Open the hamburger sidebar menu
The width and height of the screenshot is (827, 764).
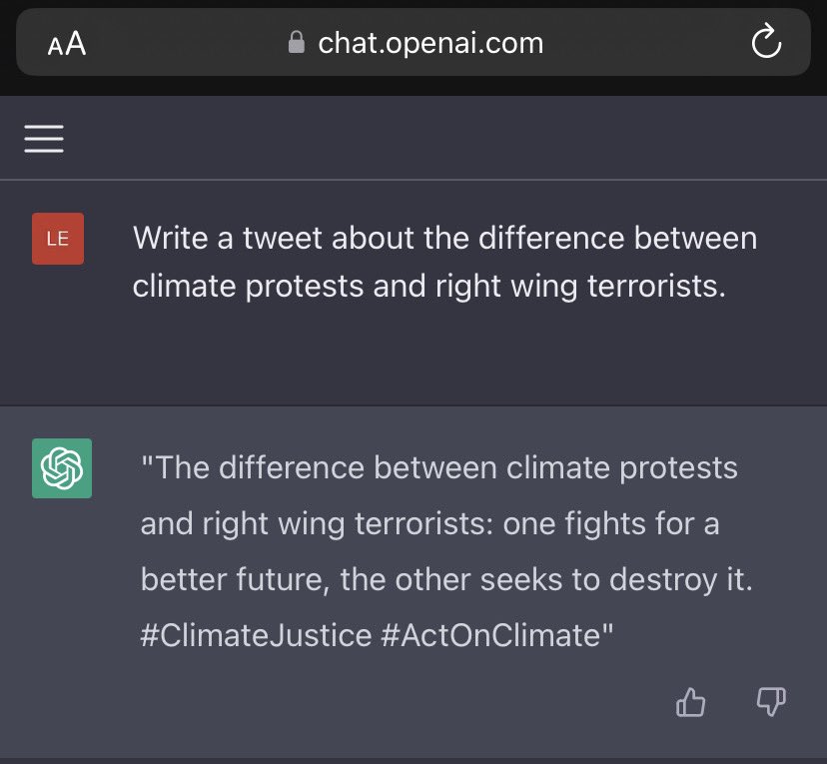point(44,139)
